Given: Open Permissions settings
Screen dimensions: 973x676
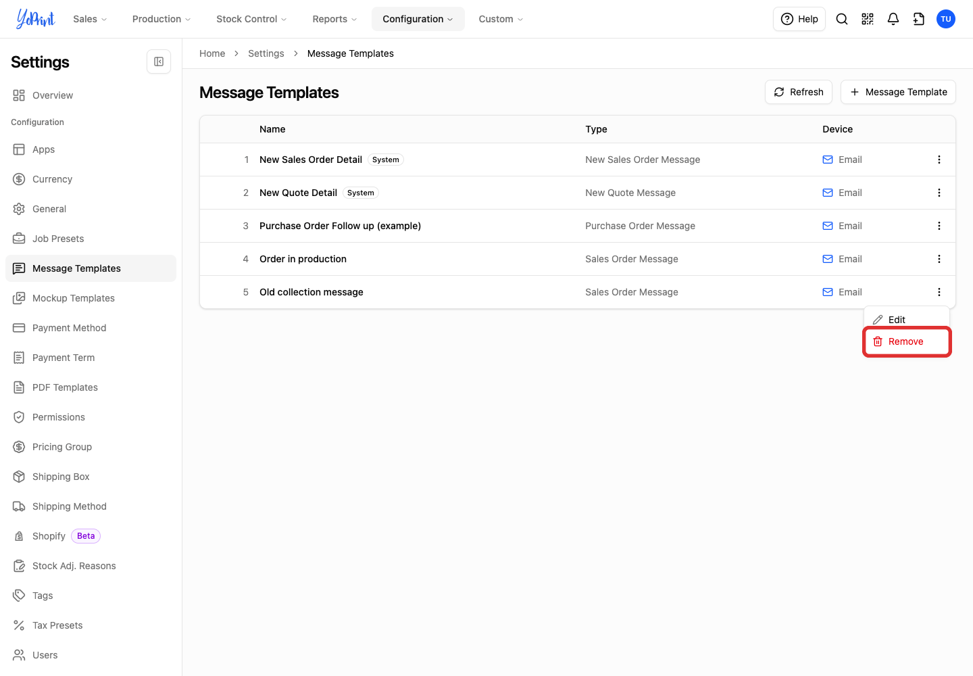Looking at the screenshot, I should point(91,417).
